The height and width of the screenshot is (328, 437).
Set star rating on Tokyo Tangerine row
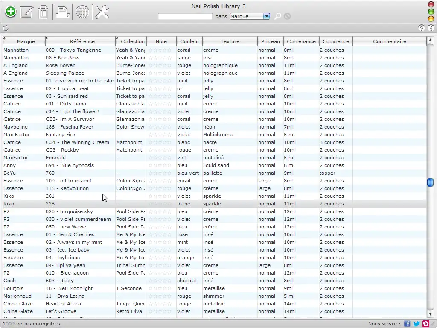[x=160, y=50]
